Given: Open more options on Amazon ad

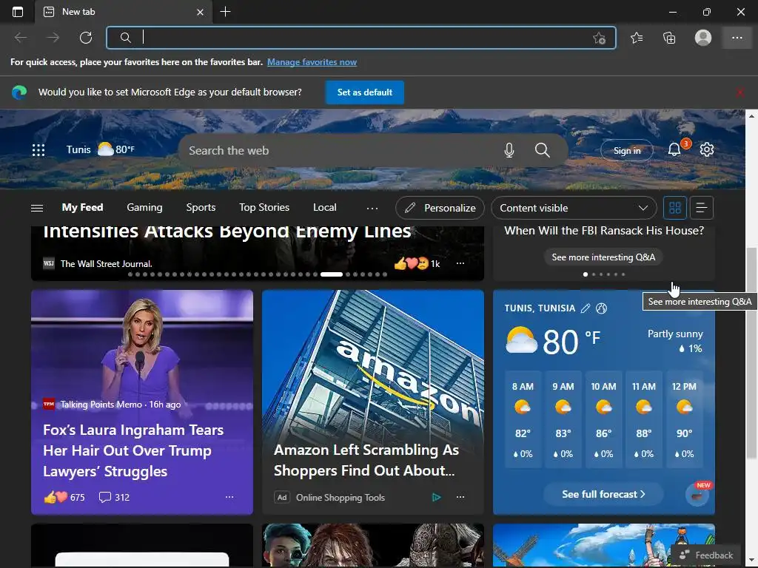Looking at the screenshot, I should 460,497.
